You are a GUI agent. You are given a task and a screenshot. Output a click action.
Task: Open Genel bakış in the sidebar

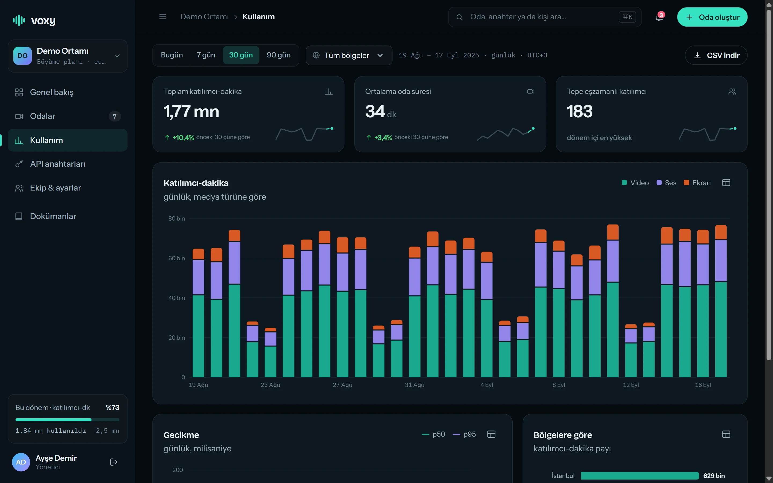coord(68,92)
